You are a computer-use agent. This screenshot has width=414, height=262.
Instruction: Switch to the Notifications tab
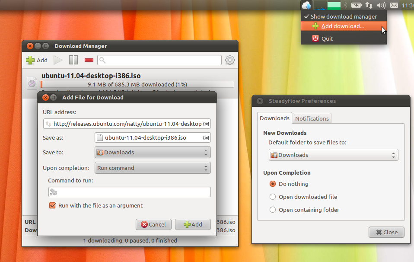(312, 118)
